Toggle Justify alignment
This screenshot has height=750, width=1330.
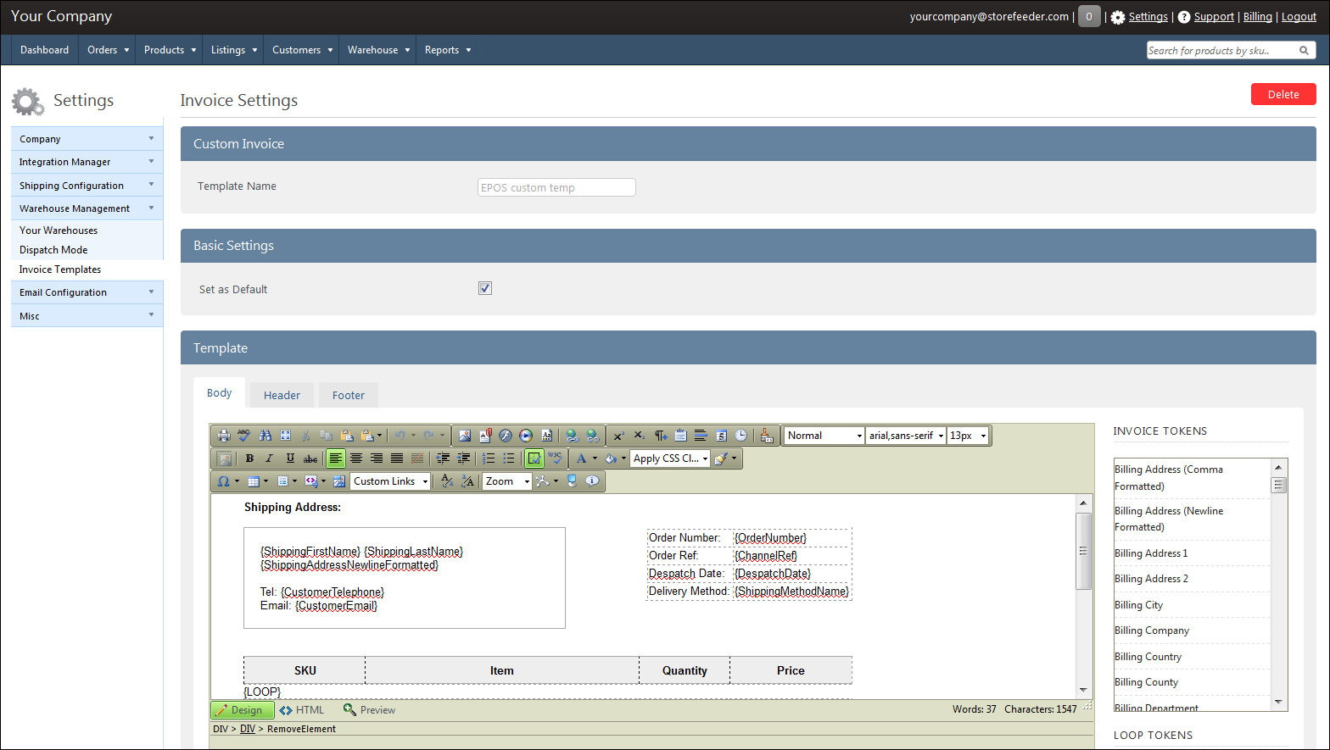pos(397,458)
